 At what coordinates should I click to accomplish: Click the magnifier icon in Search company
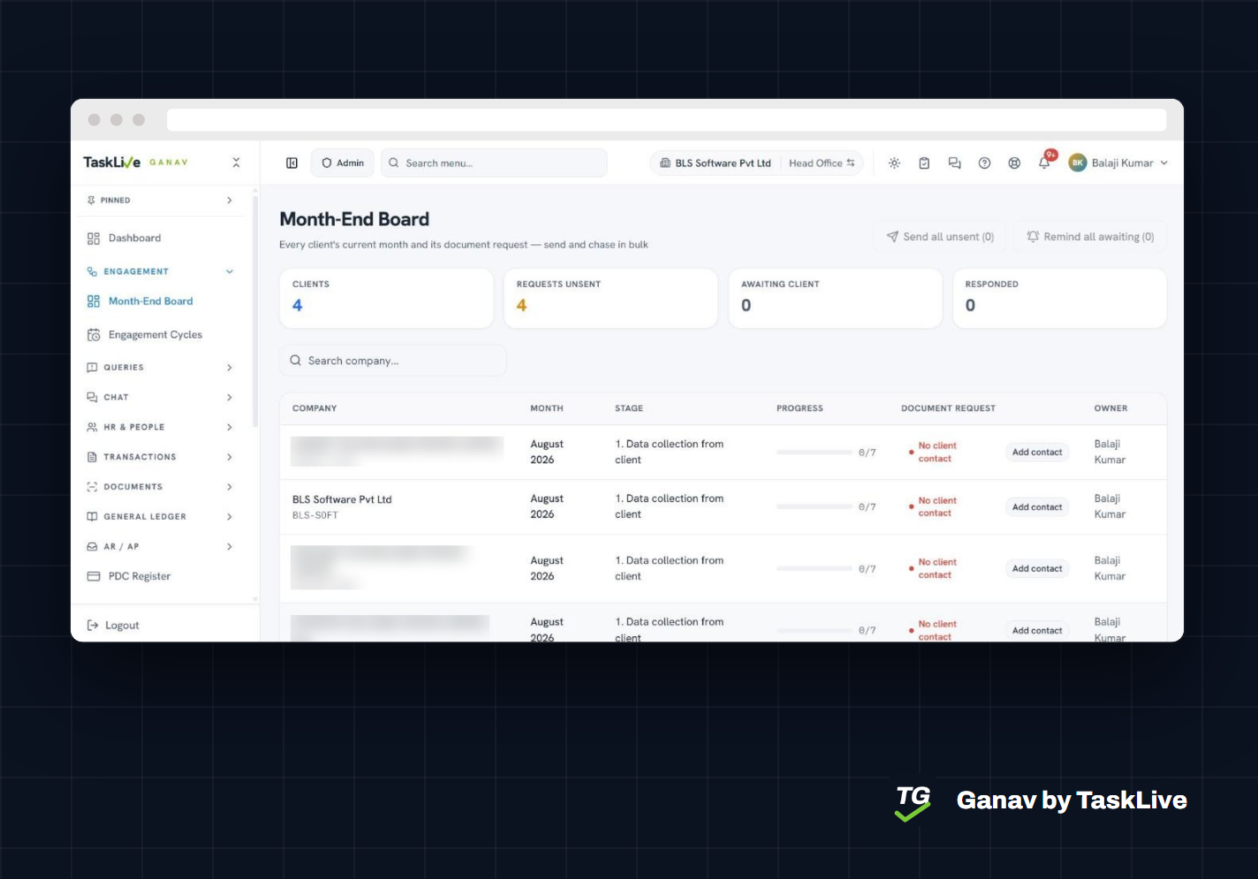point(295,360)
